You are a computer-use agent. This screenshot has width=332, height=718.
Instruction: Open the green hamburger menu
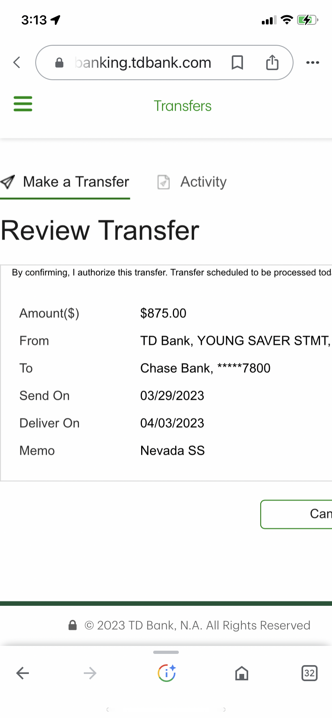(23, 104)
